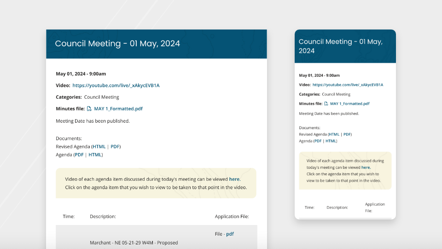The height and width of the screenshot is (249, 442).
Task: Click the 'Description:' column header in the large card
Action: pyautogui.click(x=103, y=216)
